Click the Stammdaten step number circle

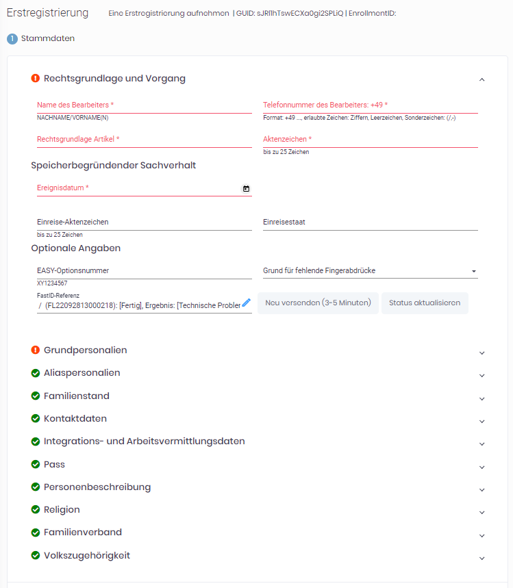[12, 38]
